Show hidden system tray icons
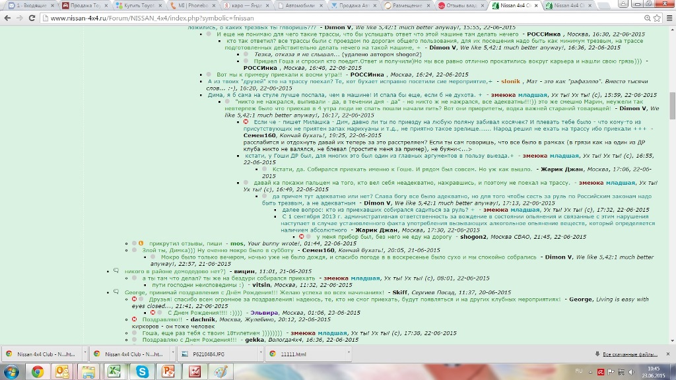 (591, 372)
